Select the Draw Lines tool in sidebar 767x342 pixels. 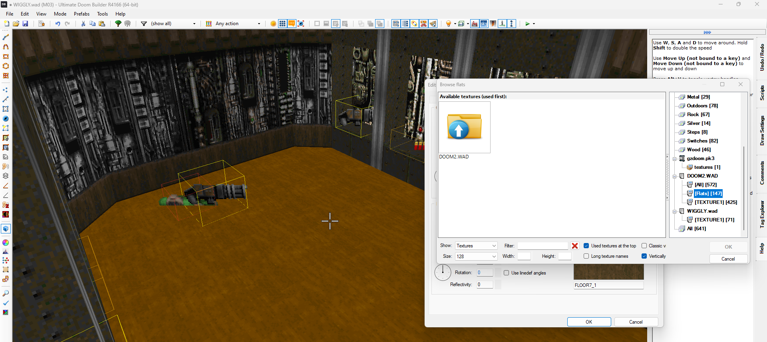click(x=6, y=37)
